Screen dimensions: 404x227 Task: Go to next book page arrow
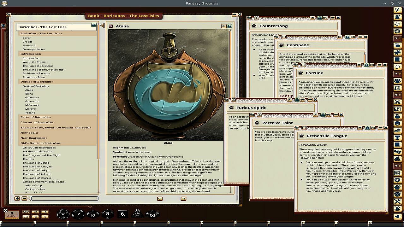click(x=183, y=199)
